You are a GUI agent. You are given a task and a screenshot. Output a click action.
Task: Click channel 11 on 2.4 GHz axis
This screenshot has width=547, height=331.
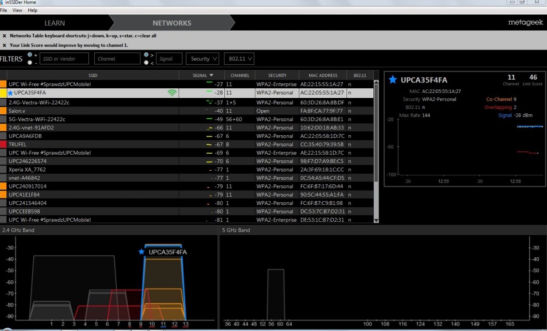(163, 324)
